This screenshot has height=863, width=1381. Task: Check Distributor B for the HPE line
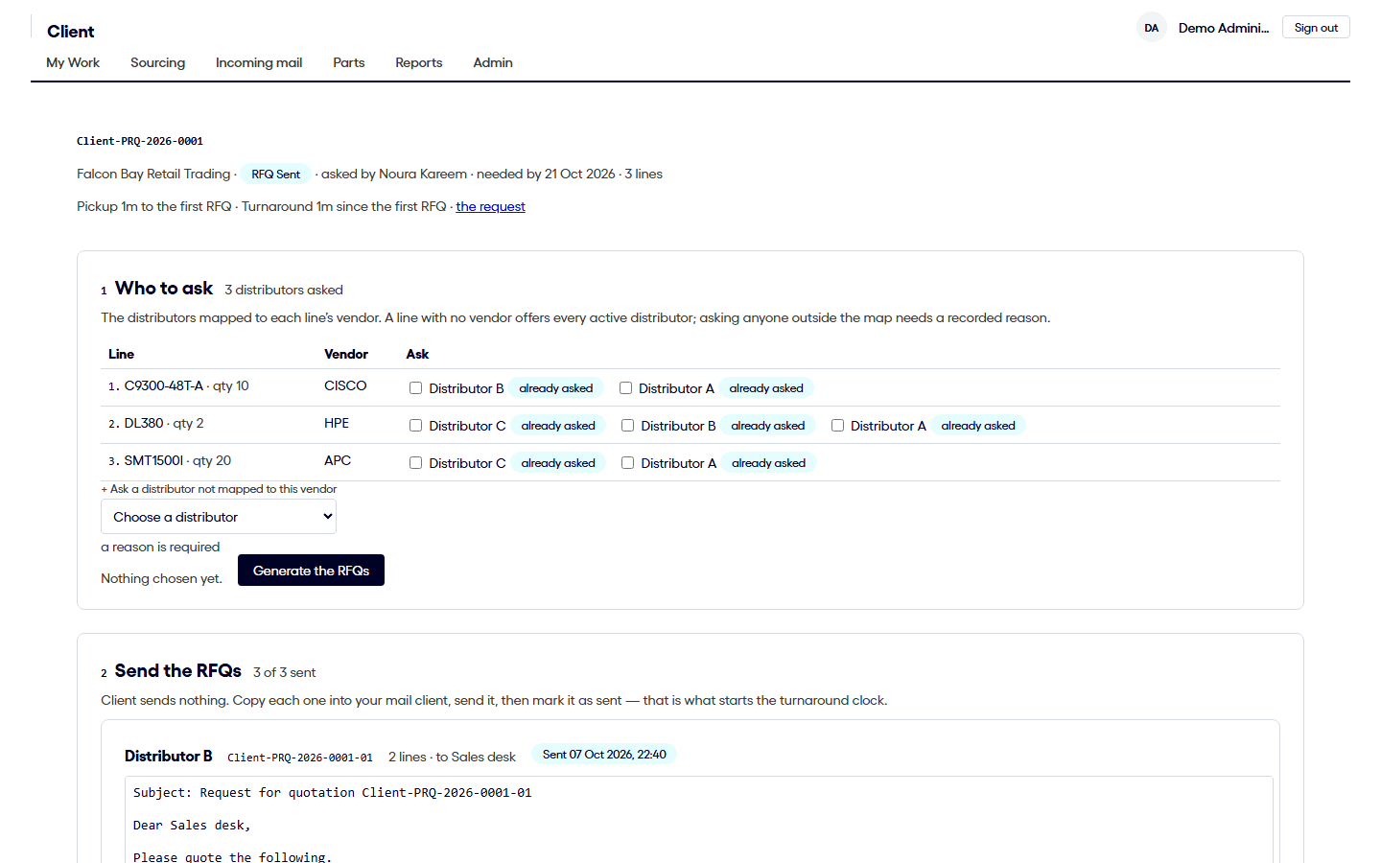628,426
